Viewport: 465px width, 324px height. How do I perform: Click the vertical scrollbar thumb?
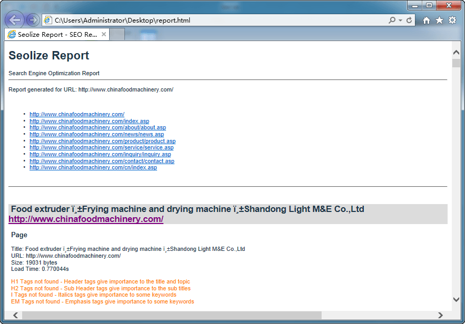456,63
